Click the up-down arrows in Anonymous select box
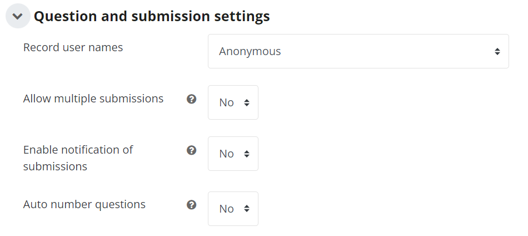Screen dimensions: 528x236 pyautogui.click(x=497, y=52)
